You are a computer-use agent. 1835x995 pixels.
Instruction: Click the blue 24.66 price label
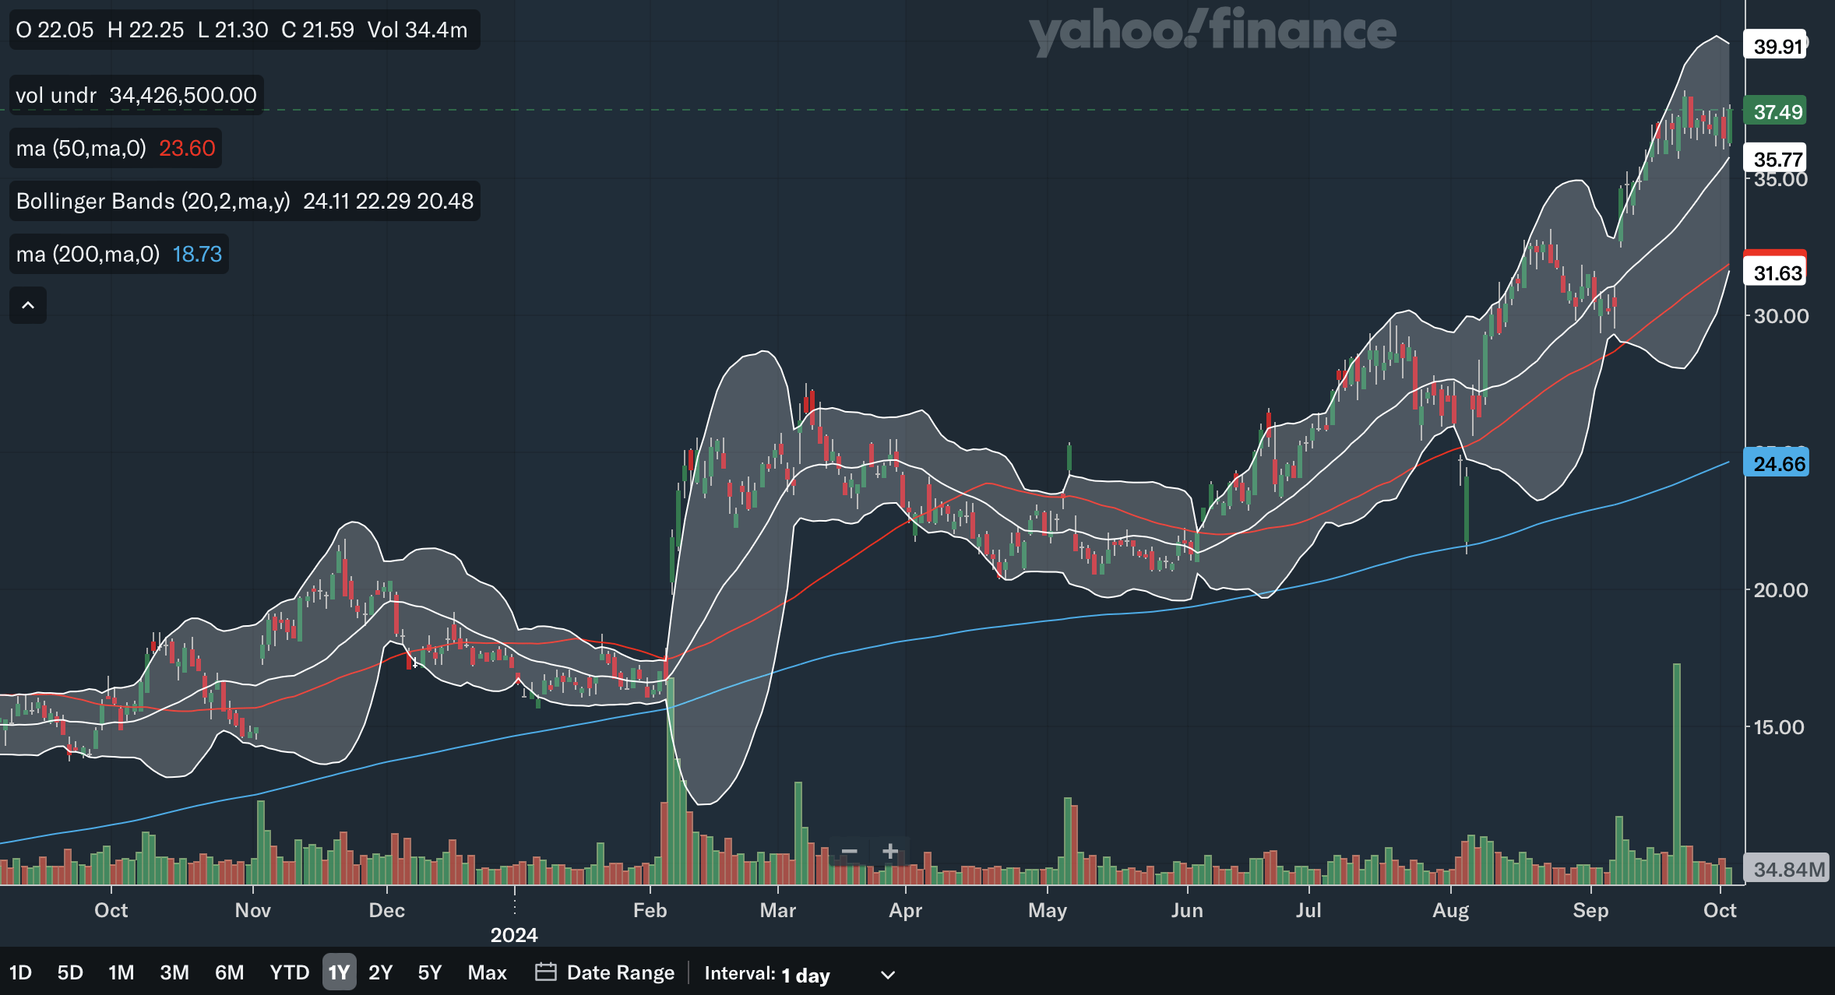[1778, 464]
